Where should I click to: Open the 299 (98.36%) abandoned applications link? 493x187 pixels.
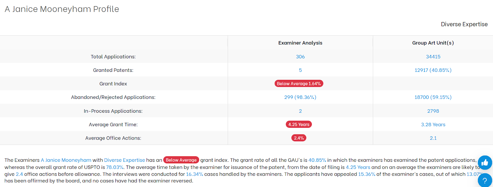(x=300, y=97)
